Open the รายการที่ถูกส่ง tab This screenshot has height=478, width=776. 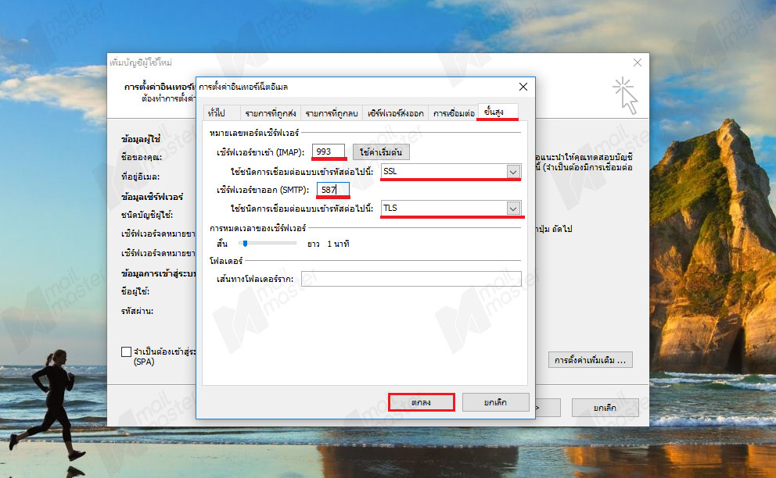(269, 113)
